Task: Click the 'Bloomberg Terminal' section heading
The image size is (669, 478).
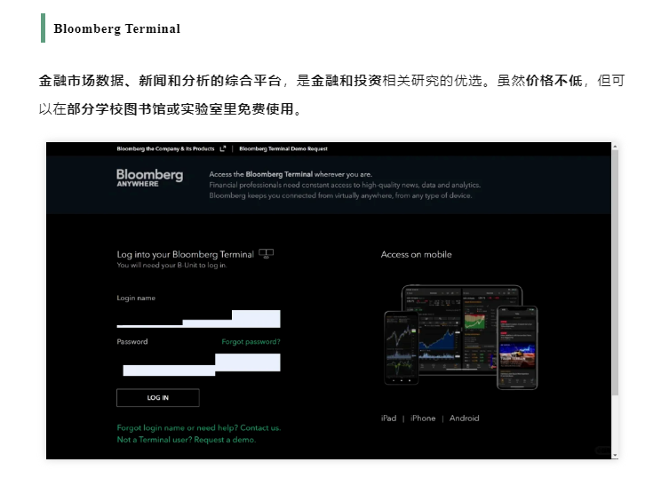Action: 117,28
